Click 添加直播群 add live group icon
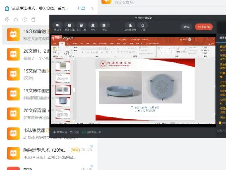 [130, 25]
